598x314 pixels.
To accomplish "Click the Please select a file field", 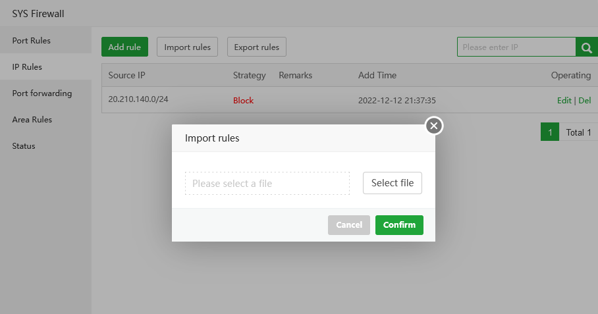I will click(267, 184).
